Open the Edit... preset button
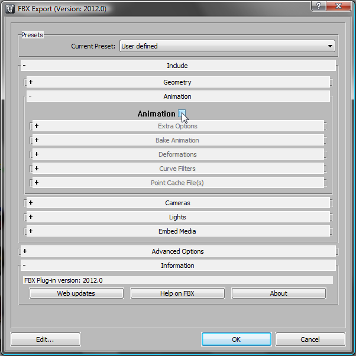Screen dimensions: 356x356 [x=46, y=339]
